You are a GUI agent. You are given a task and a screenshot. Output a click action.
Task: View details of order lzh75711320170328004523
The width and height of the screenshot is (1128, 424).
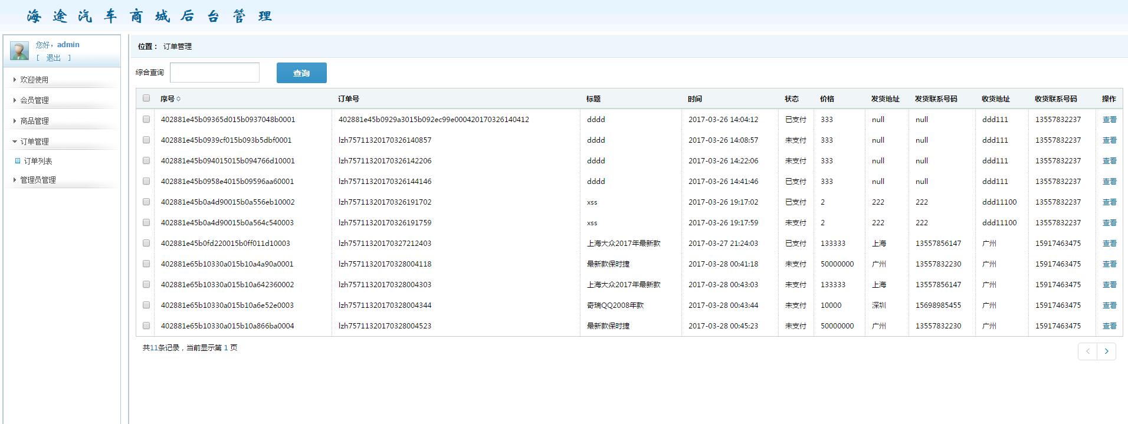[x=1109, y=326]
